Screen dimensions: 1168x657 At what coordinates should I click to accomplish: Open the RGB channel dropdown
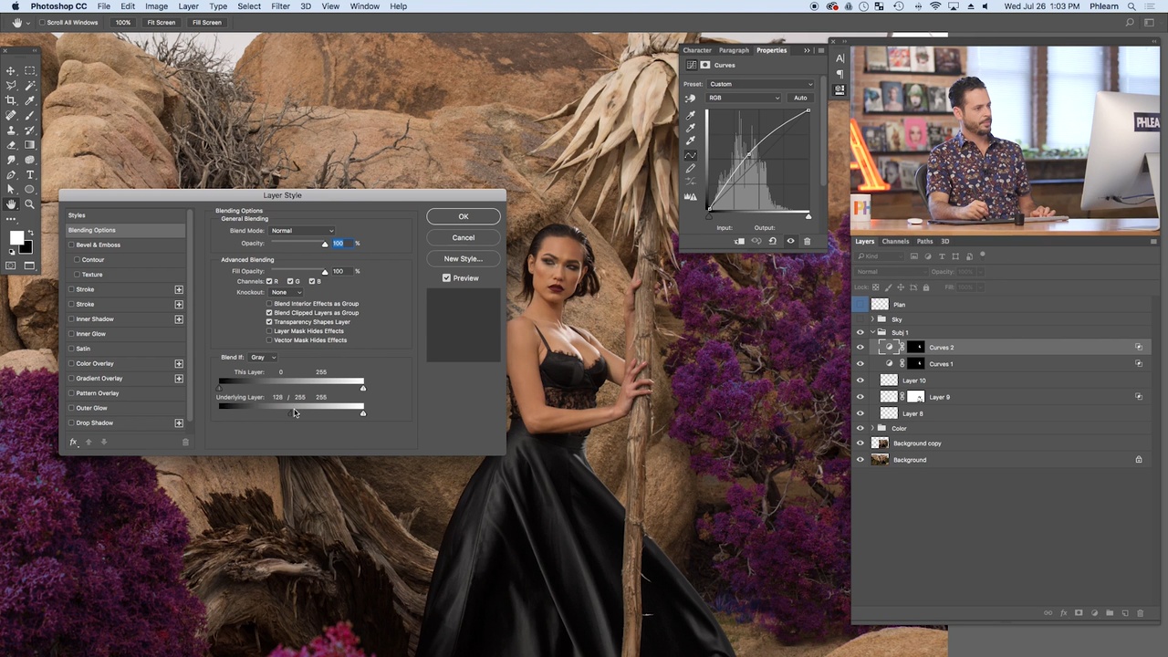(745, 98)
